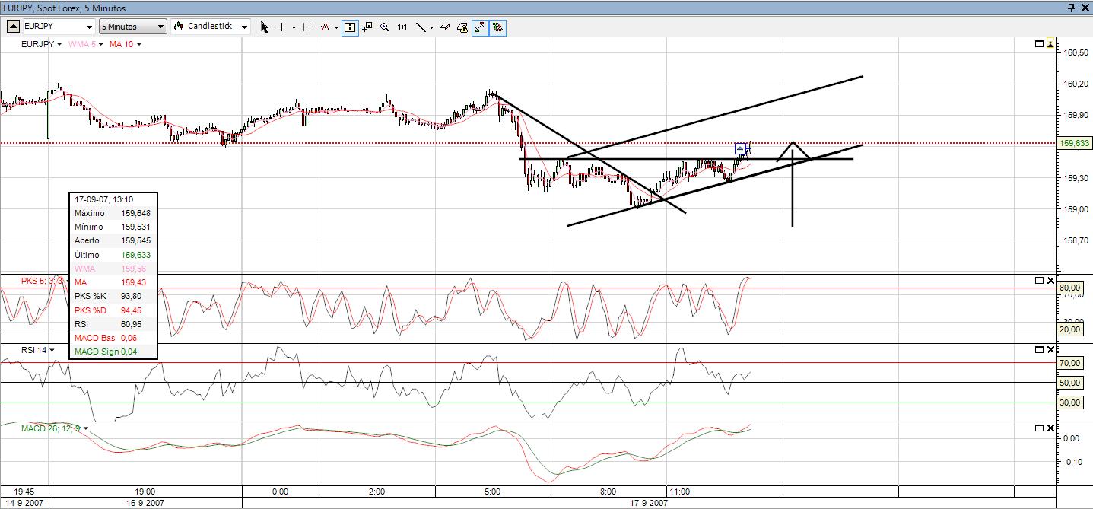Click the 17-9-2007 date axis label
Image resolution: width=1093 pixels, height=509 pixels.
click(649, 503)
